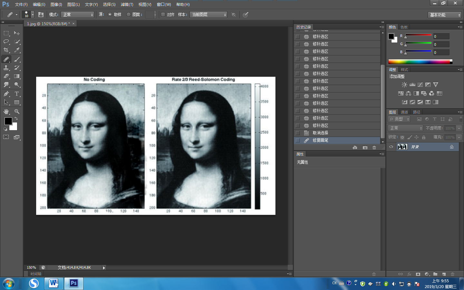
Task: Select the Clone Stamp tool
Action: tap(6, 68)
